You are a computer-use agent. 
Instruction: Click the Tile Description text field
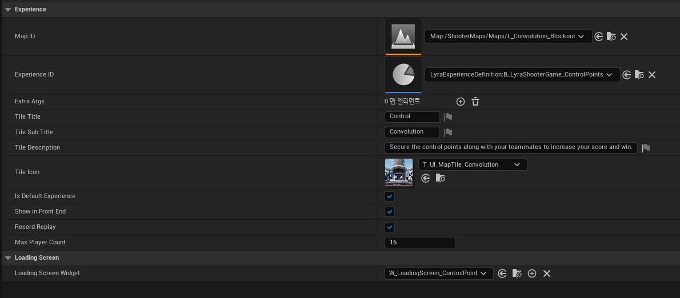[x=511, y=147]
